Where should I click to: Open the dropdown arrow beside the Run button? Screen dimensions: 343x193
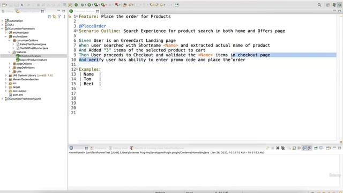pos(93,5)
